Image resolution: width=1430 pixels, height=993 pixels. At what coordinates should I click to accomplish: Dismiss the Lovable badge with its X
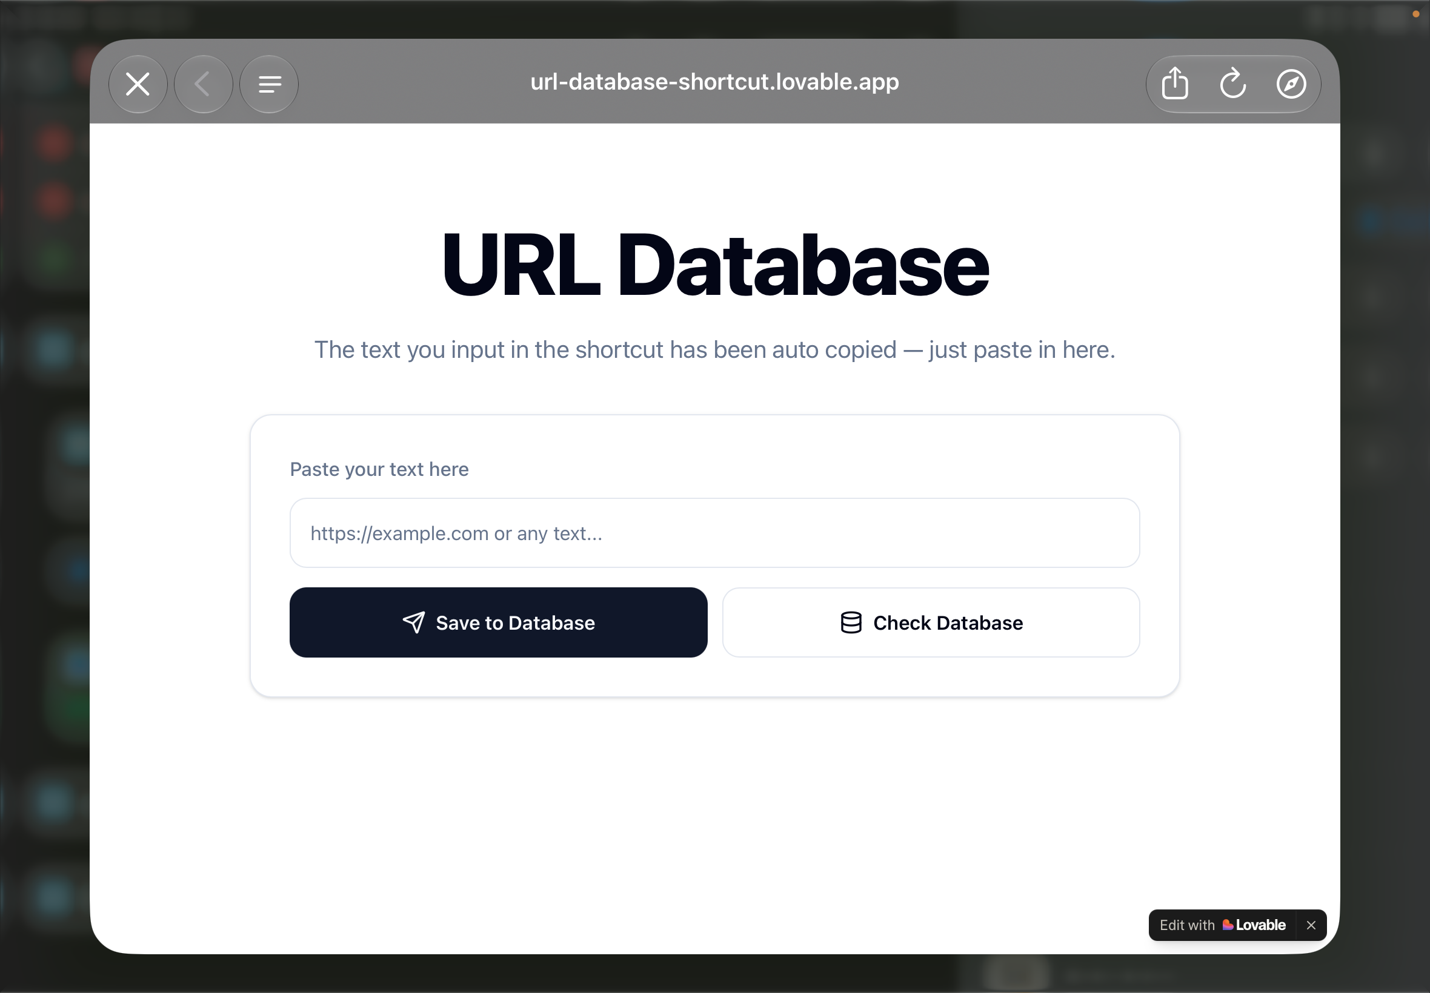(1311, 925)
